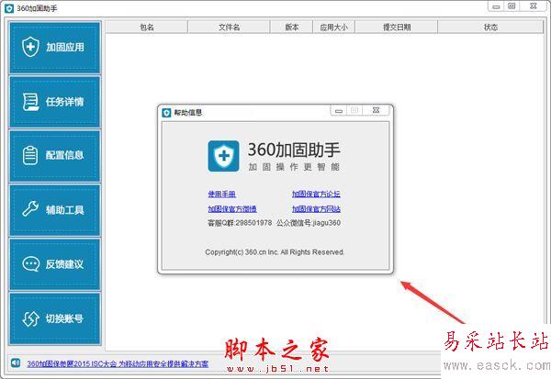
Task: Open the 辅助工具 sidebar button
Action: pyautogui.click(x=55, y=210)
